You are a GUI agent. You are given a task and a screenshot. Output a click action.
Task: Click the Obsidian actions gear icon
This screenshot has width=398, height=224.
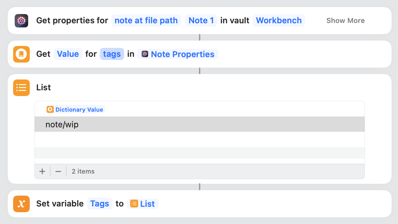point(21,21)
